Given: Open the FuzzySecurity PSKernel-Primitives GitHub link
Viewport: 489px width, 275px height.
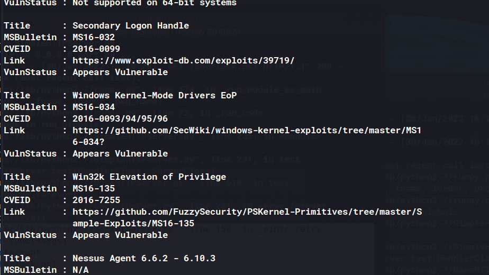Looking at the screenshot, I should 247,212.
